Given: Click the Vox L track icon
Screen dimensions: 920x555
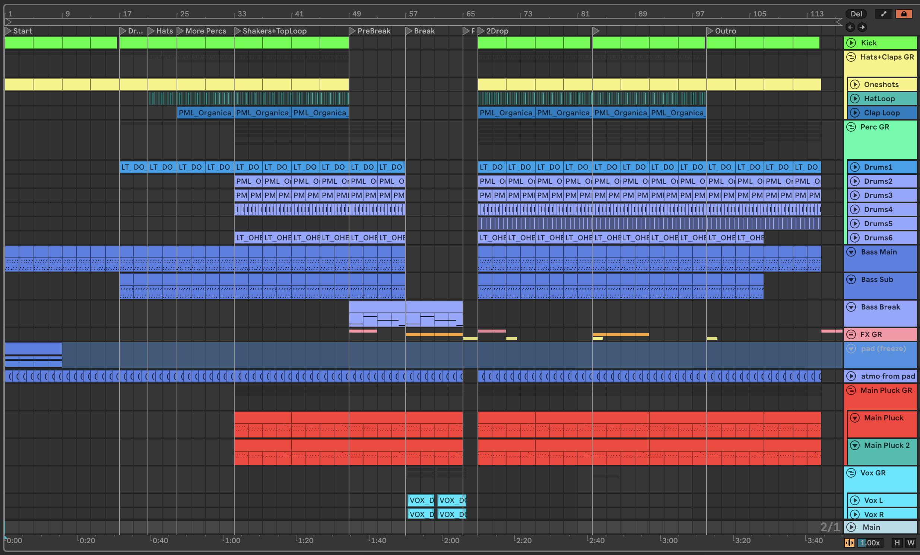Looking at the screenshot, I should click(x=855, y=500).
